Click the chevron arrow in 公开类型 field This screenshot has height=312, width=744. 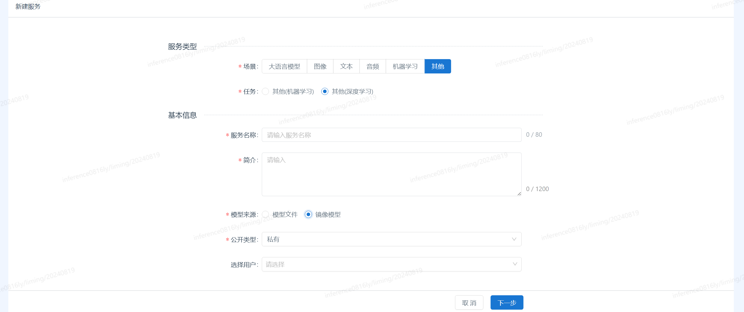click(x=514, y=239)
